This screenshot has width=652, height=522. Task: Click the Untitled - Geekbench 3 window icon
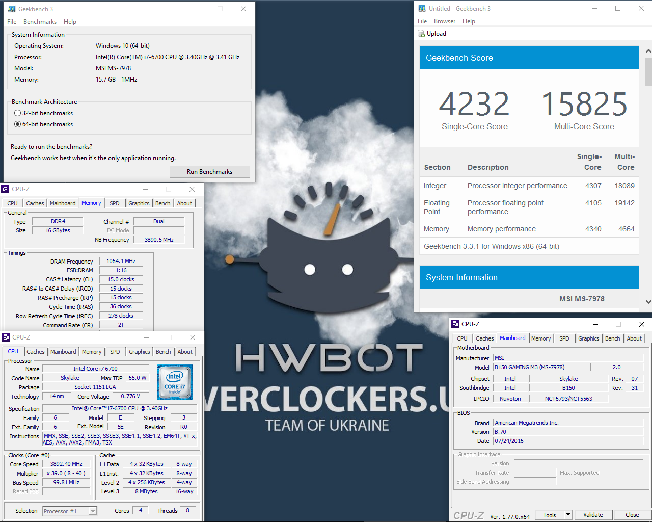[422, 8]
